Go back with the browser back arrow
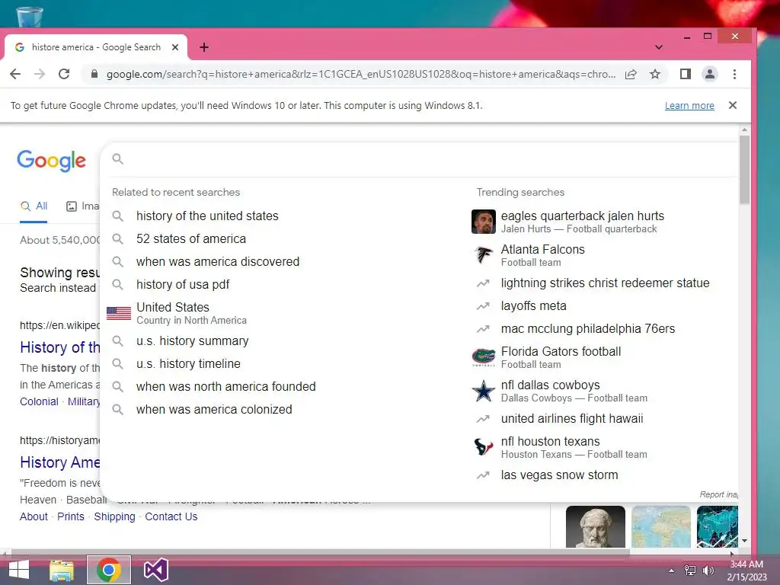The width and height of the screenshot is (780, 585). pos(15,74)
